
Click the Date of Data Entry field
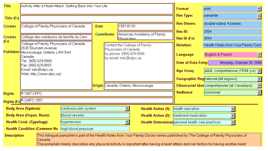pos(235,62)
